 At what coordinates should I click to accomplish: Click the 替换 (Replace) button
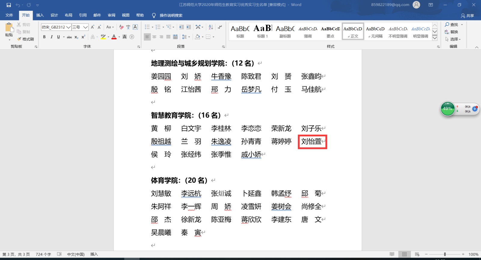coord(452,32)
